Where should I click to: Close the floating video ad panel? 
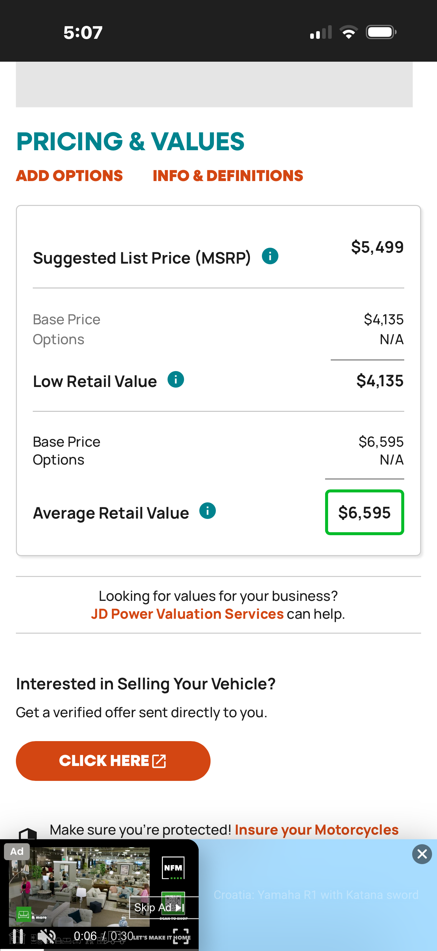[x=422, y=854]
